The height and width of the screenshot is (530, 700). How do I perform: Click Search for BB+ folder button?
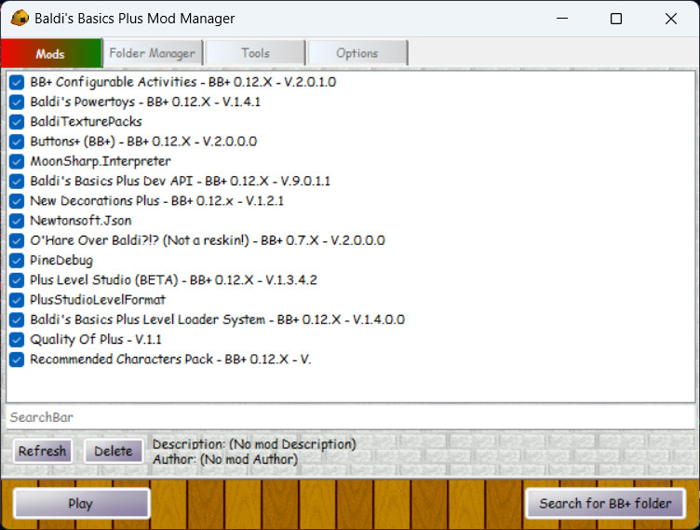tap(605, 504)
